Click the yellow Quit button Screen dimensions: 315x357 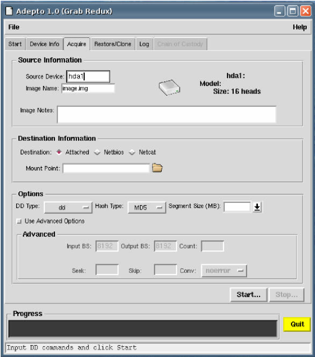tap(297, 324)
